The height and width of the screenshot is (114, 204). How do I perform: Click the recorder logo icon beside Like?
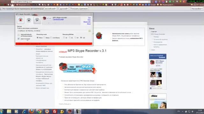pos(45,18)
